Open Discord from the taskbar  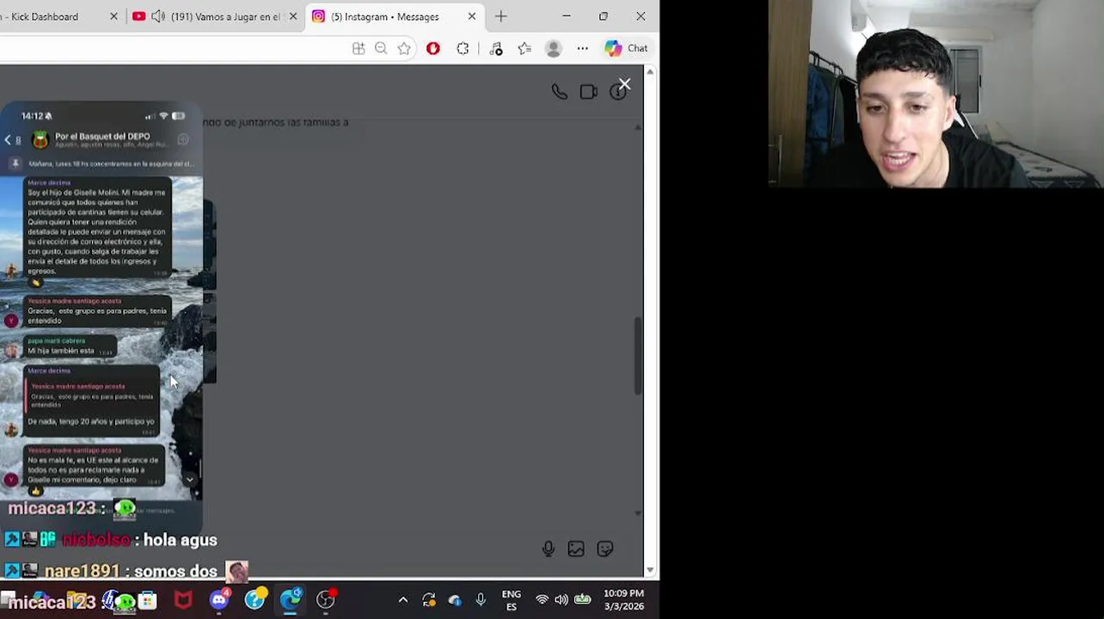219,598
